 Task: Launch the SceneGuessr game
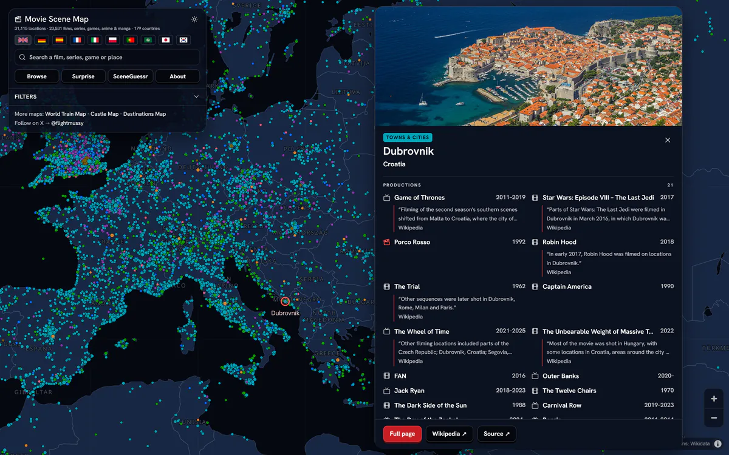(x=131, y=76)
